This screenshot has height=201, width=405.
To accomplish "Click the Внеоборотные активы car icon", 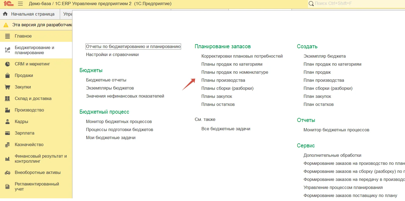I will tap(8, 173).
